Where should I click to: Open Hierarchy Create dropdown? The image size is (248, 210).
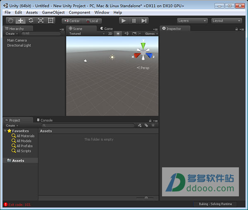point(12,34)
